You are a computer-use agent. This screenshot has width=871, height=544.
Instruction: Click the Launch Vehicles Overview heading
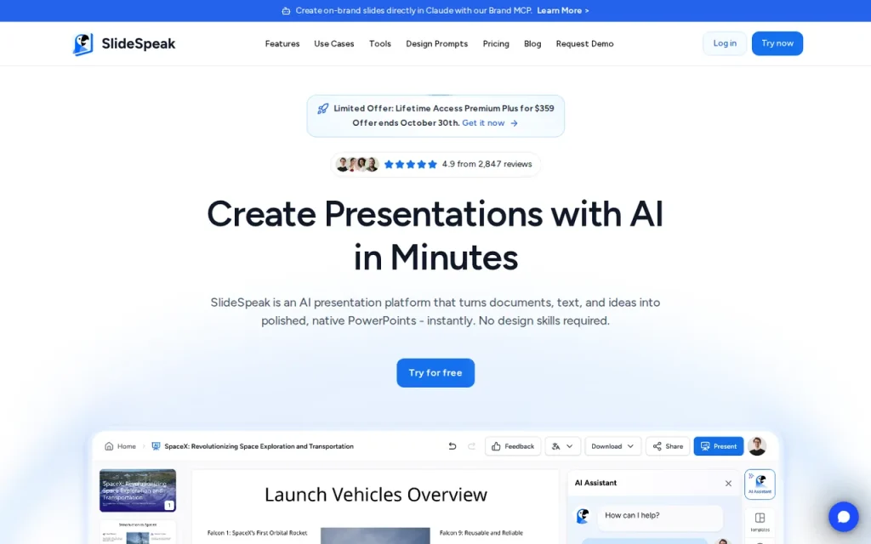pyautogui.click(x=375, y=495)
